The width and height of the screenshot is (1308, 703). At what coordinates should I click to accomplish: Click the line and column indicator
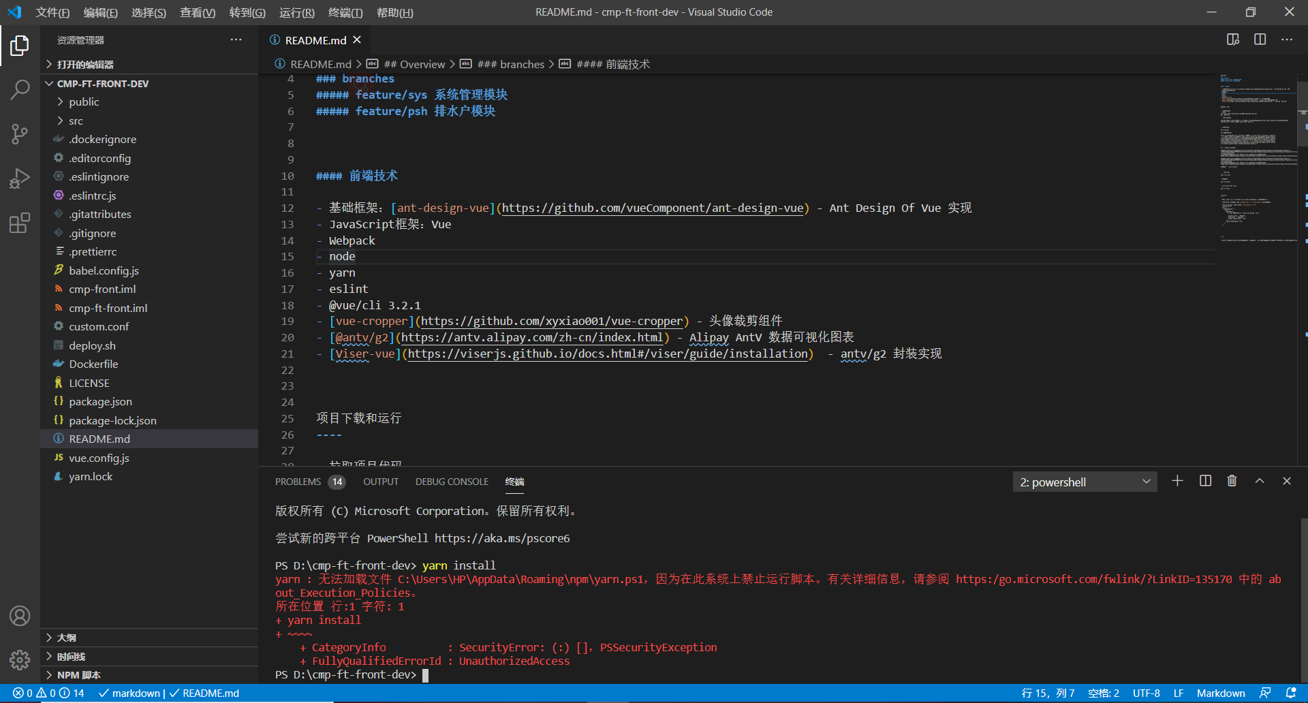point(1048,693)
